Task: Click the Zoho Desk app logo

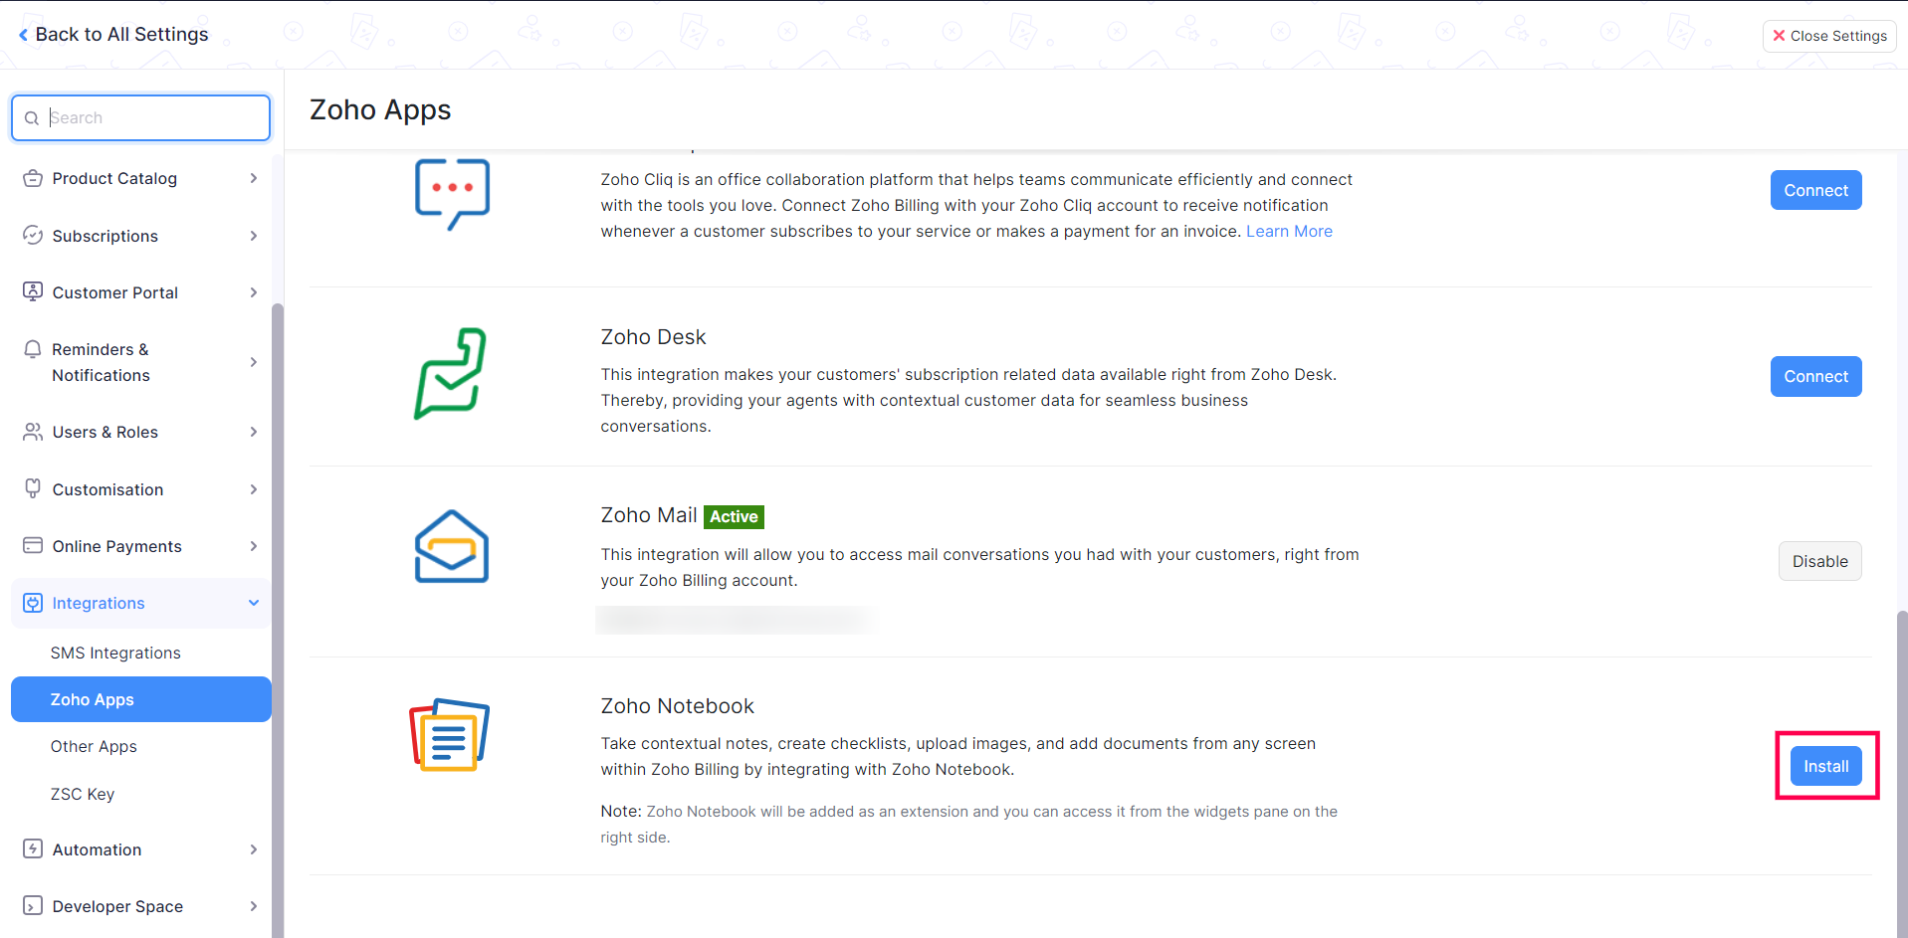Action: tap(451, 374)
